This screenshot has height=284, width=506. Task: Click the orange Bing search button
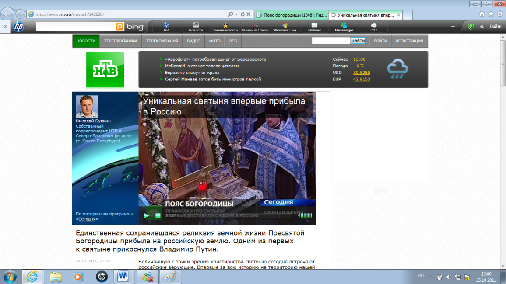tap(120, 27)
